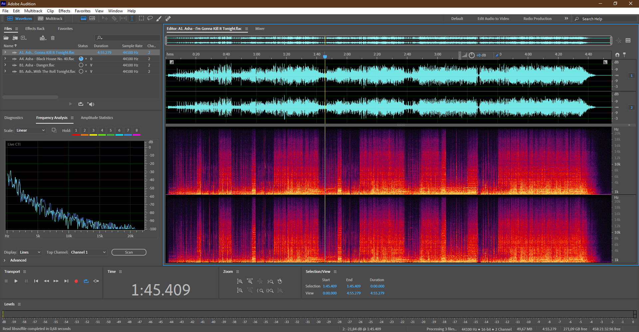Open the Scale dropdown showing Linear
This screenshot has height=332, width=639.
coord(30,130)
